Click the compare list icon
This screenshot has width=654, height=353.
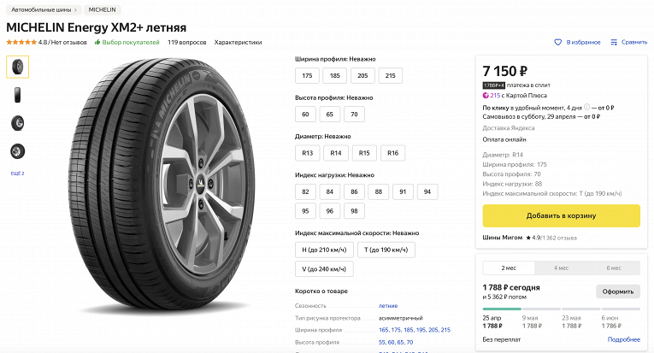click(x=614, y=42)
